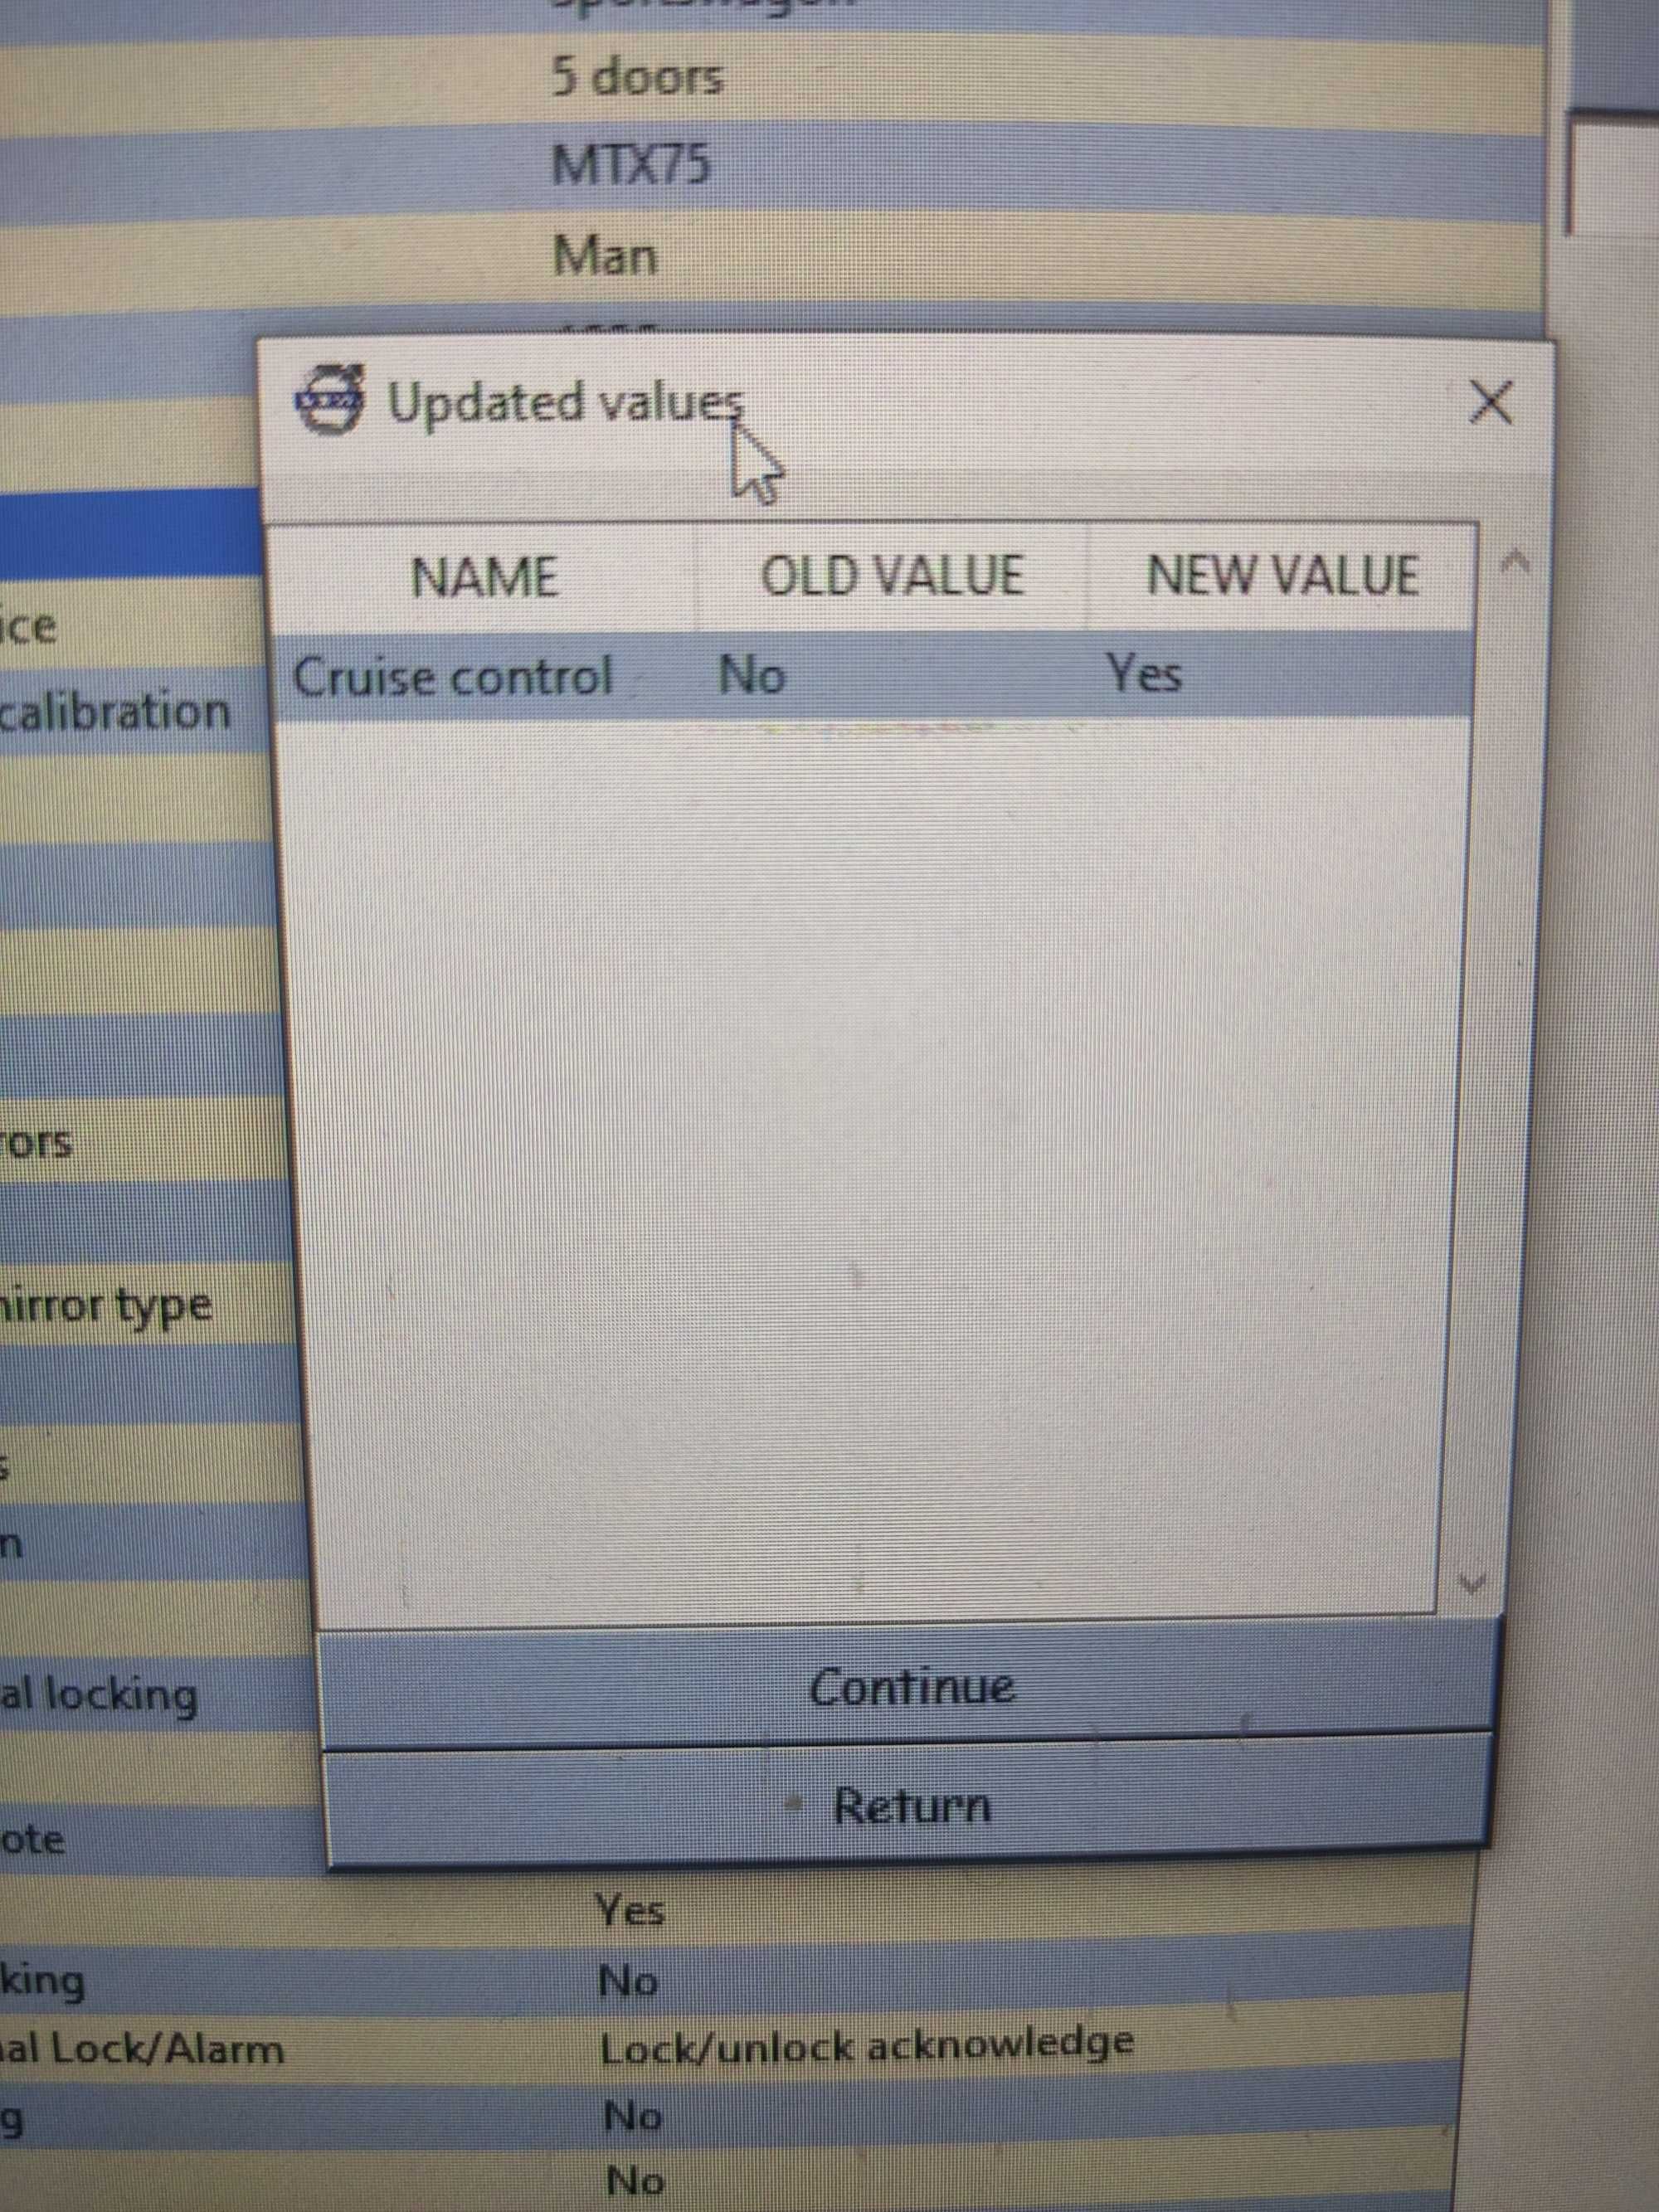The height and width of the screenshot is (2212, 1659).
Task: Click 'calibration' row label in background
Action: point(115,711)
